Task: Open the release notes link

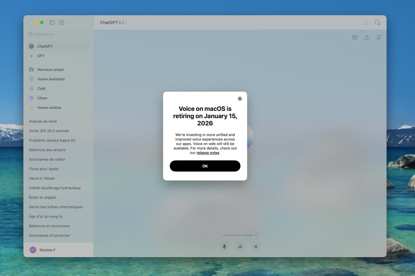Action: coord(207,153)
